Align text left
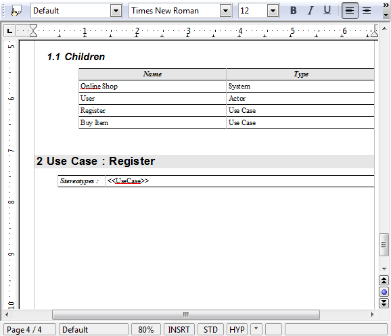The width and height of the screenshot is (391, 336). tap(350, 10)
